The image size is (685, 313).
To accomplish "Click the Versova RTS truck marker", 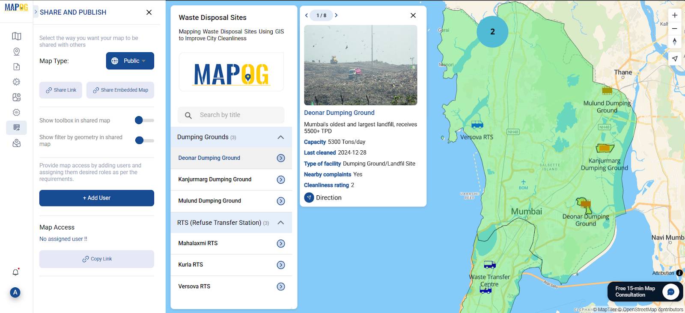I will tap(477, 125).
